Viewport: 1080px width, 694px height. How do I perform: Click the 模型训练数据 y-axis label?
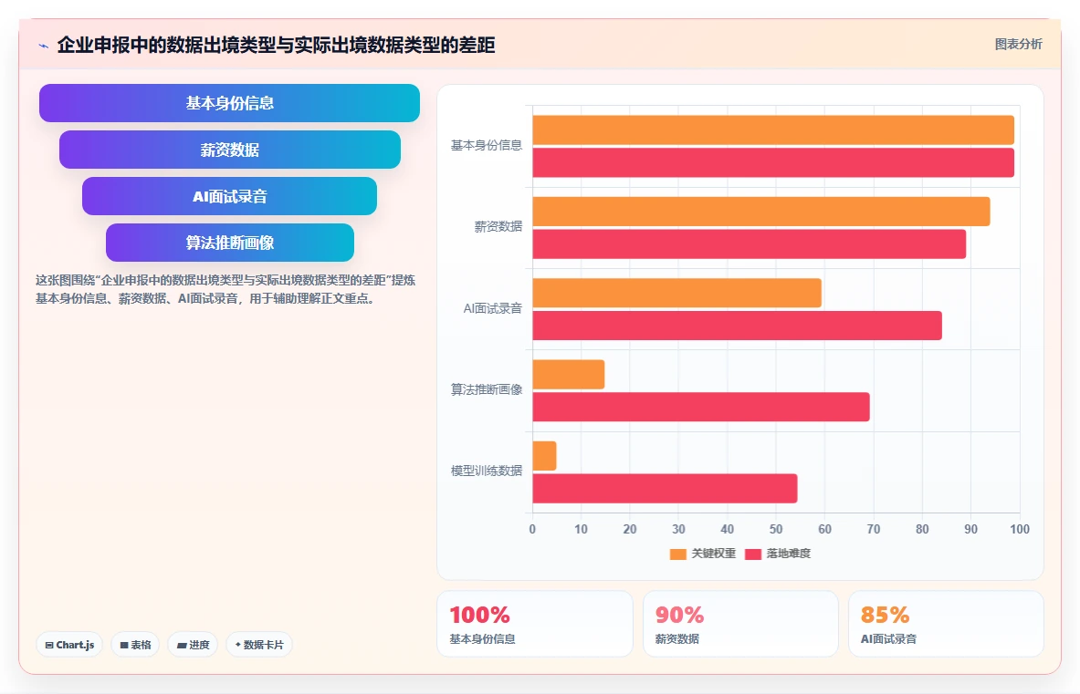(x=487, y=471)
